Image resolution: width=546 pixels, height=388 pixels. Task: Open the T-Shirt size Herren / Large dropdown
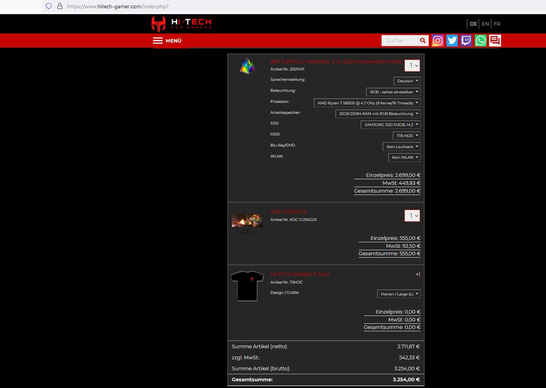(x=399, y=294)
